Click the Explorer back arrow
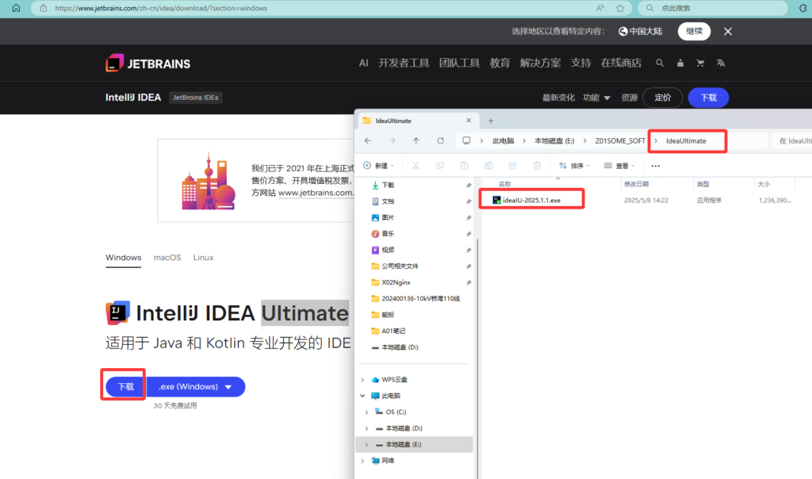Image resolution: width=812 pixels, height=479 pixels. coord(368,141)
